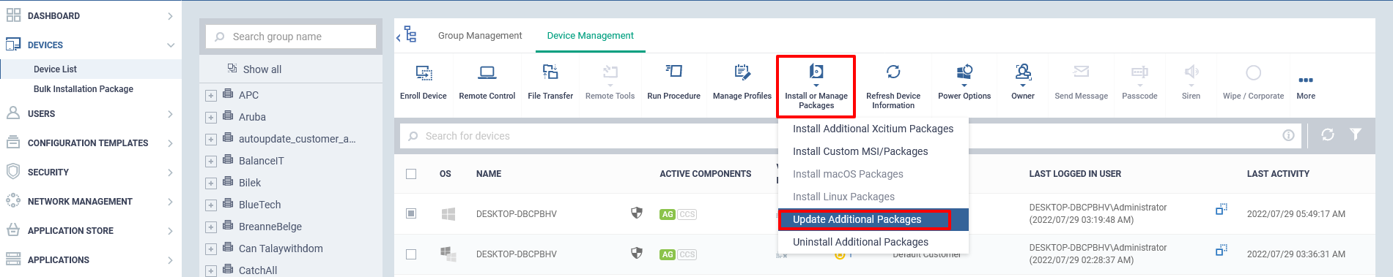The image size is (1393, 277).
Task: Expand the Bilek group
Action: pos(211,183)
